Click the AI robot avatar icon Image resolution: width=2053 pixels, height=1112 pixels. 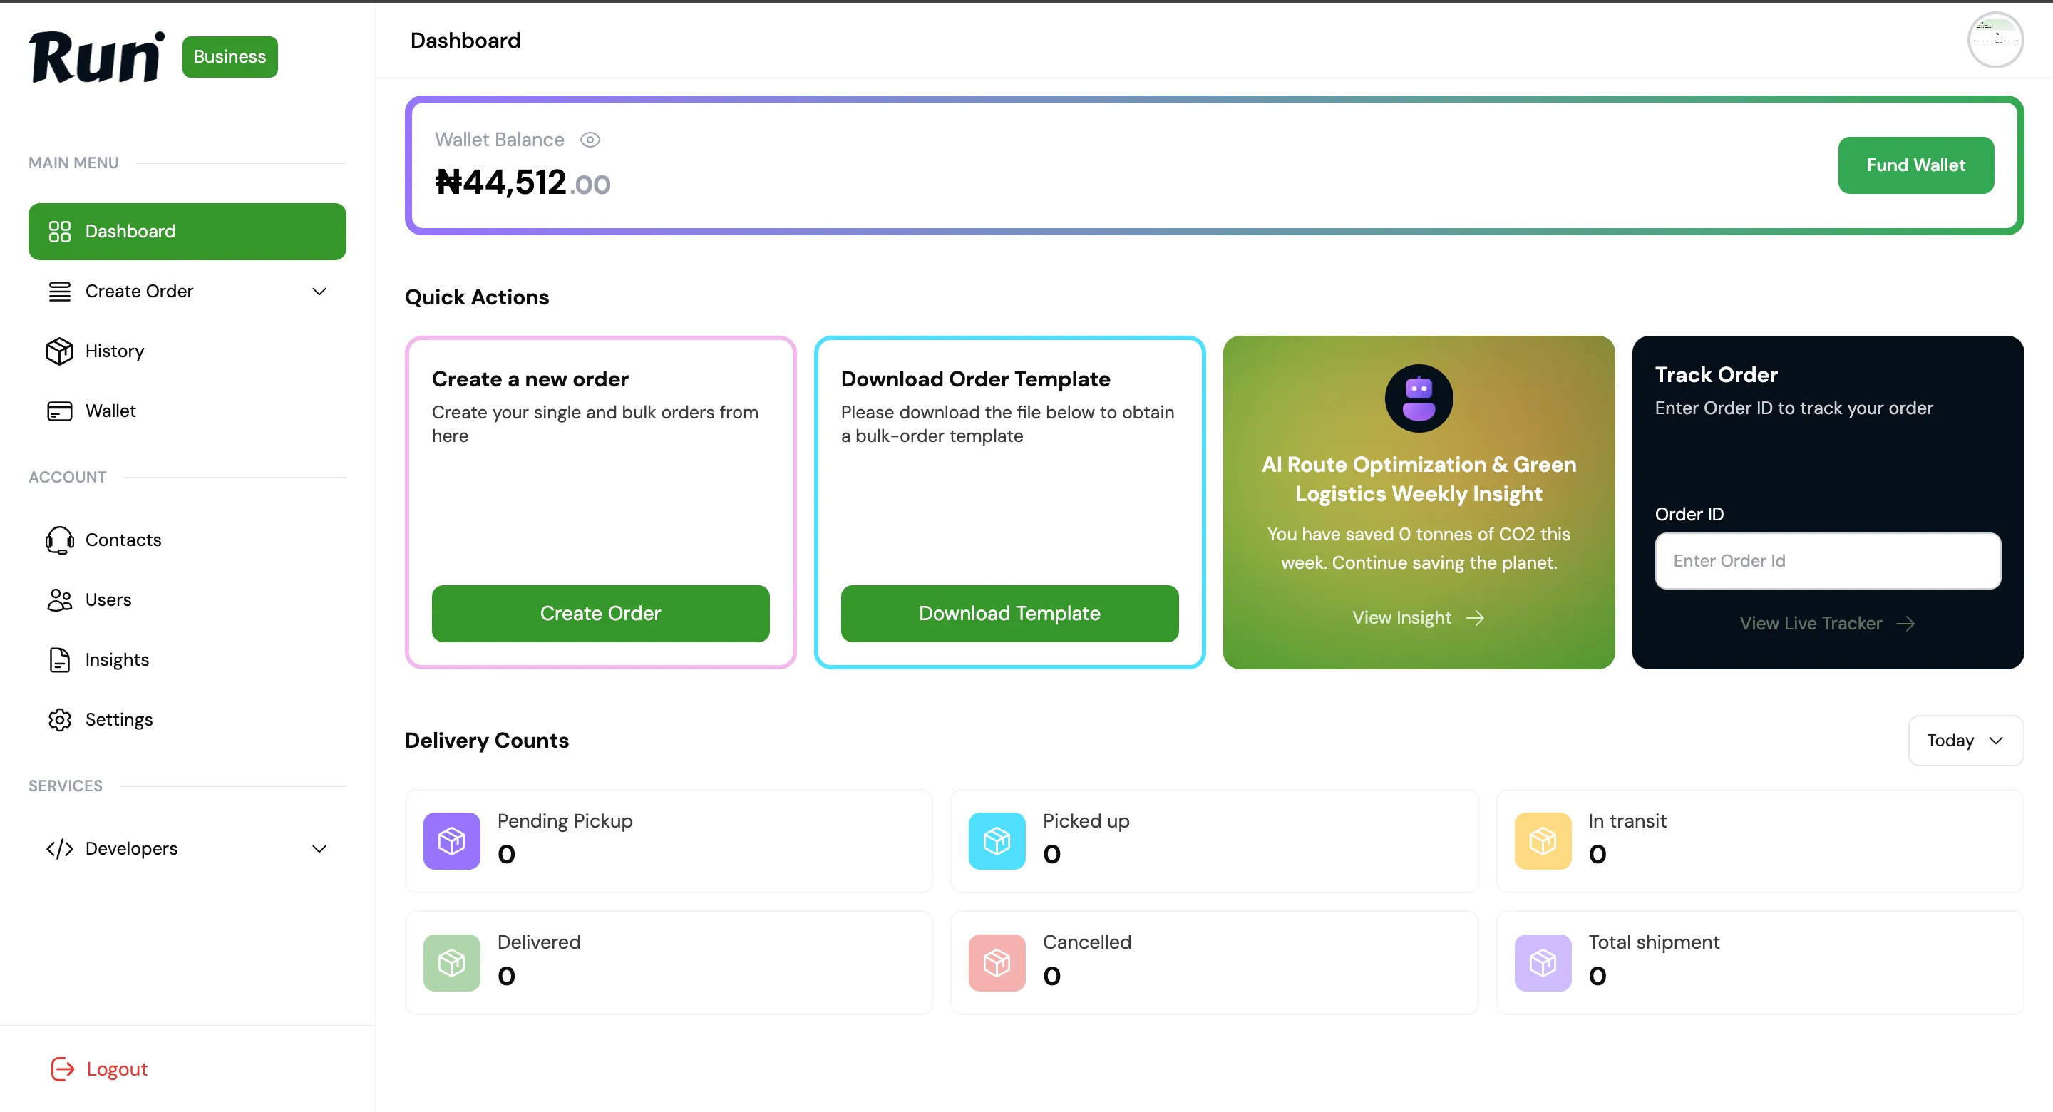click(1419, 398)
